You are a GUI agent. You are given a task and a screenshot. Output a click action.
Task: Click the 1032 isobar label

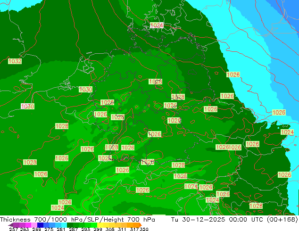(x=15, y=61)
